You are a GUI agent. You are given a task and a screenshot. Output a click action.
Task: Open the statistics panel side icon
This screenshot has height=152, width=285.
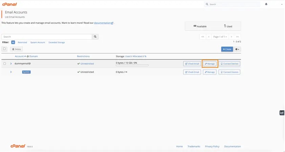pos(282,113)
